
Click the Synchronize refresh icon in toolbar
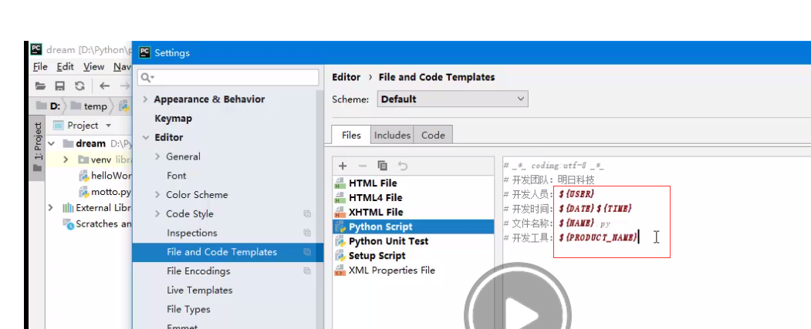[x=79, y=86]
